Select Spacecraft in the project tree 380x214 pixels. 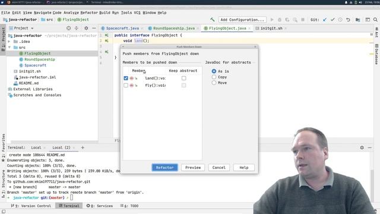35,65
